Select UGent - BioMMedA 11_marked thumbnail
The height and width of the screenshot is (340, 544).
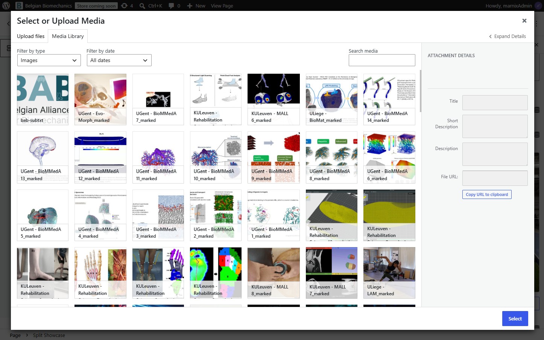pyautogui.click(x=158, y=157)
